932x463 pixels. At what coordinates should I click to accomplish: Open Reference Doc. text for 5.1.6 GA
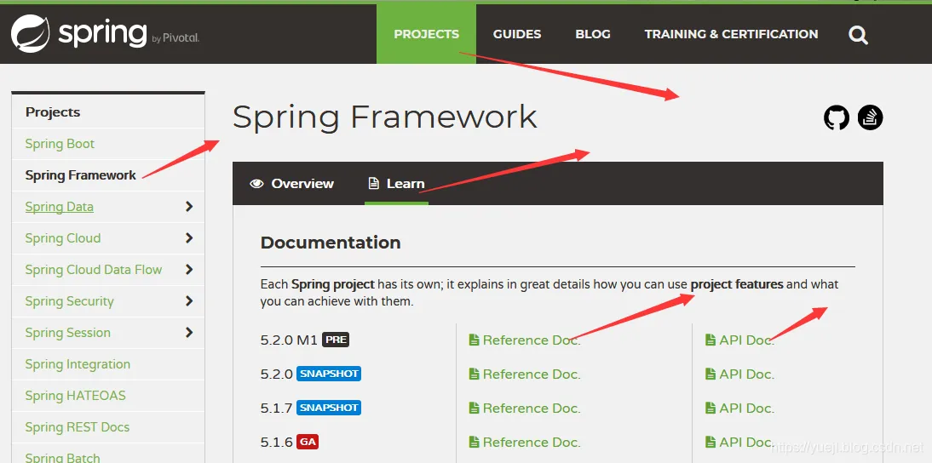[x=532, y=443]
